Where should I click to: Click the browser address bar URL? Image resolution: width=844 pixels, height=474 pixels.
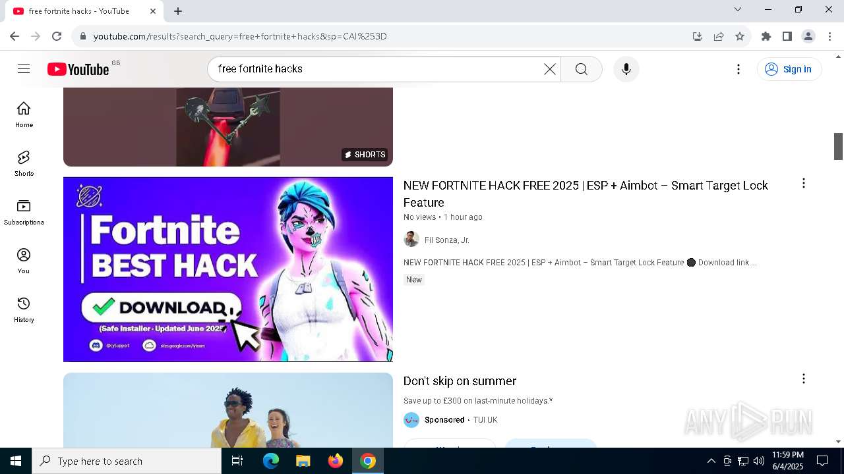click(240, 36)
